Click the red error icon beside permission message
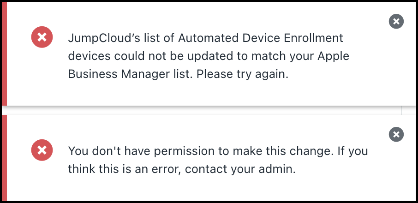418x203 pixels. point(42,150)
